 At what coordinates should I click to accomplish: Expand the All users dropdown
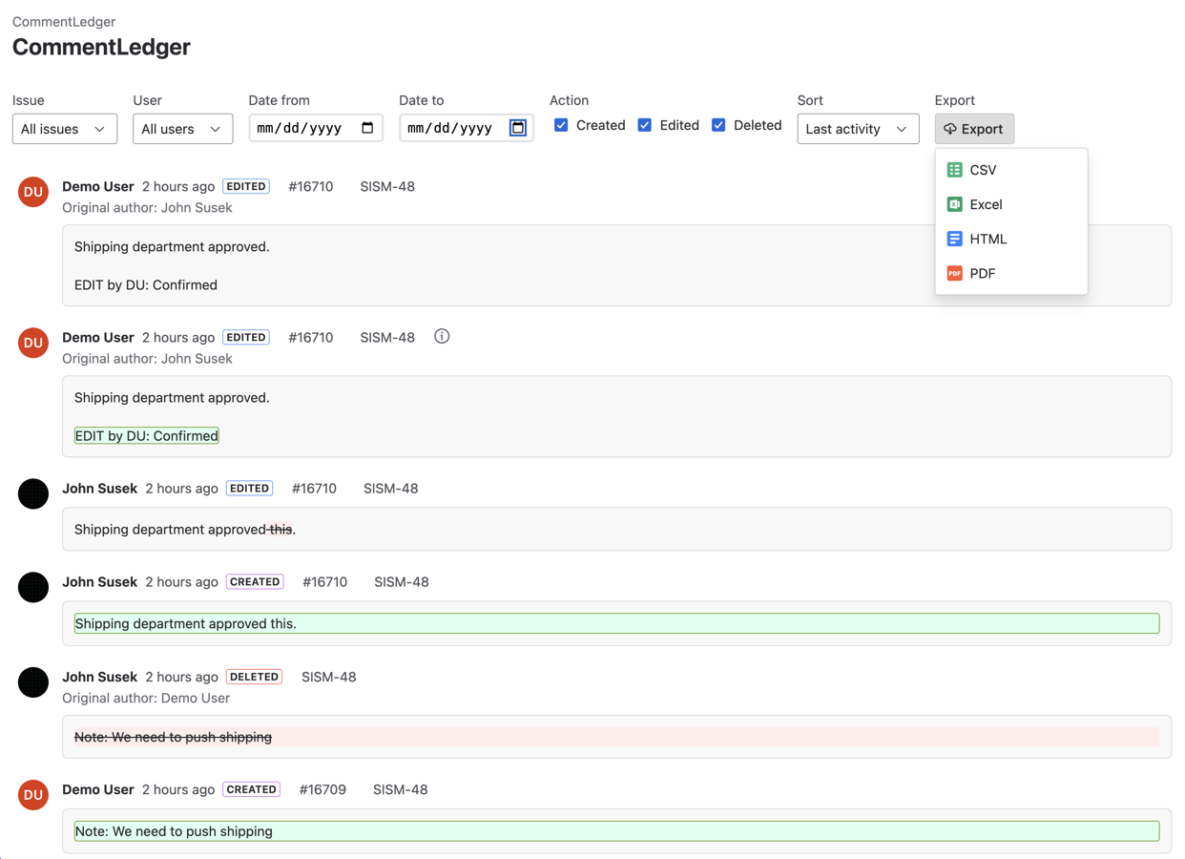click(182, 129)
